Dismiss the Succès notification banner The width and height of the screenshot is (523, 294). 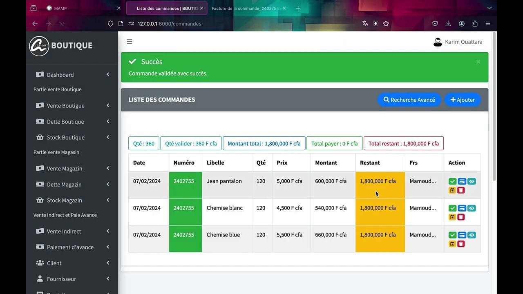tap(478, 61)
